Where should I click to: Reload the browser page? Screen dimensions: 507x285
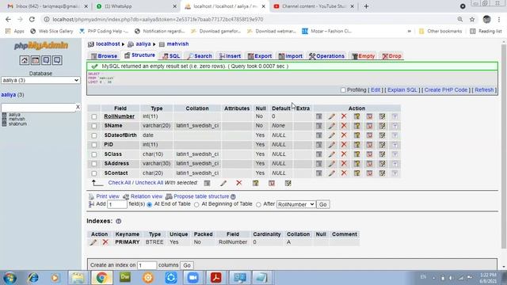click(32, 19)
